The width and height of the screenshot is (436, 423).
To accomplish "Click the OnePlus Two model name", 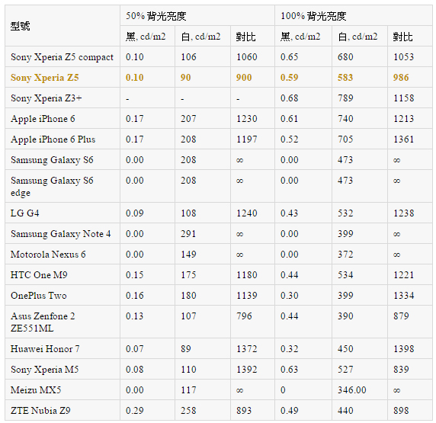I will click(39, 296).
